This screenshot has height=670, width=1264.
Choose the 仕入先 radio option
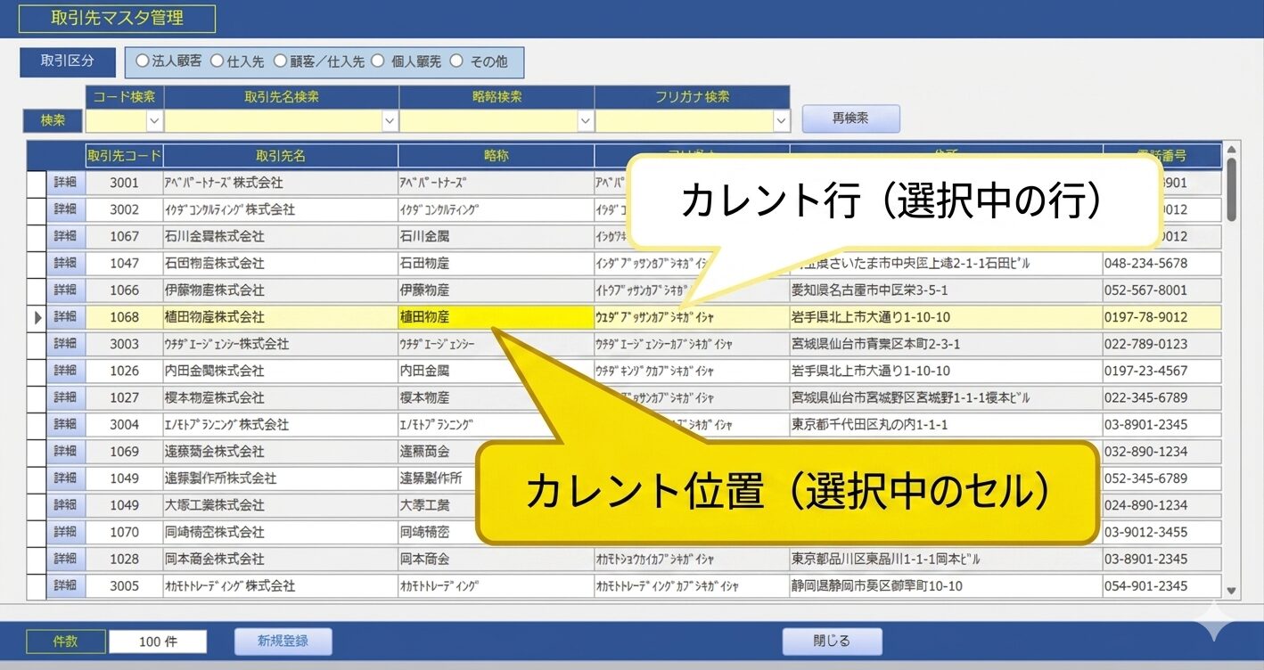[x=217, y=61]
